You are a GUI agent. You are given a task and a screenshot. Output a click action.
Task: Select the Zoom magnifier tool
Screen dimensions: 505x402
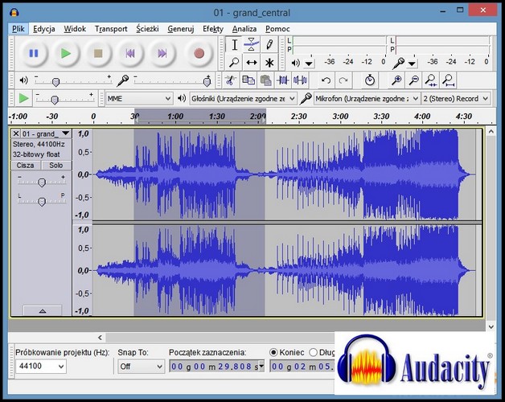(x=235, y=62)
